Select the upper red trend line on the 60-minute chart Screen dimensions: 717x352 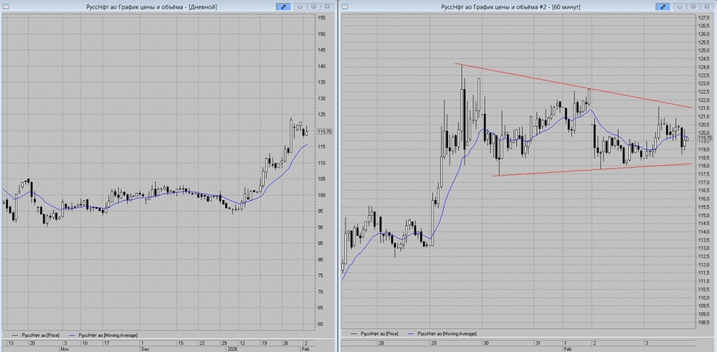(x=574, y=85)
